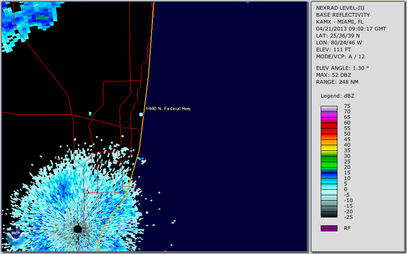407x254 pixels.
Task: Click the 'ELEV ANGLE: 1.30 °' text
Action: point(343,68)
